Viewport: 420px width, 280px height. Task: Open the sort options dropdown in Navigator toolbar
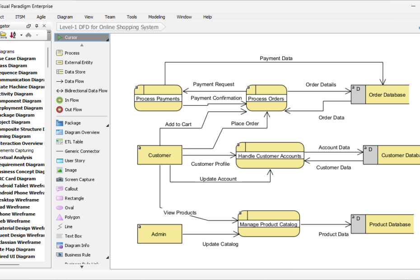(x=21, y=35)
